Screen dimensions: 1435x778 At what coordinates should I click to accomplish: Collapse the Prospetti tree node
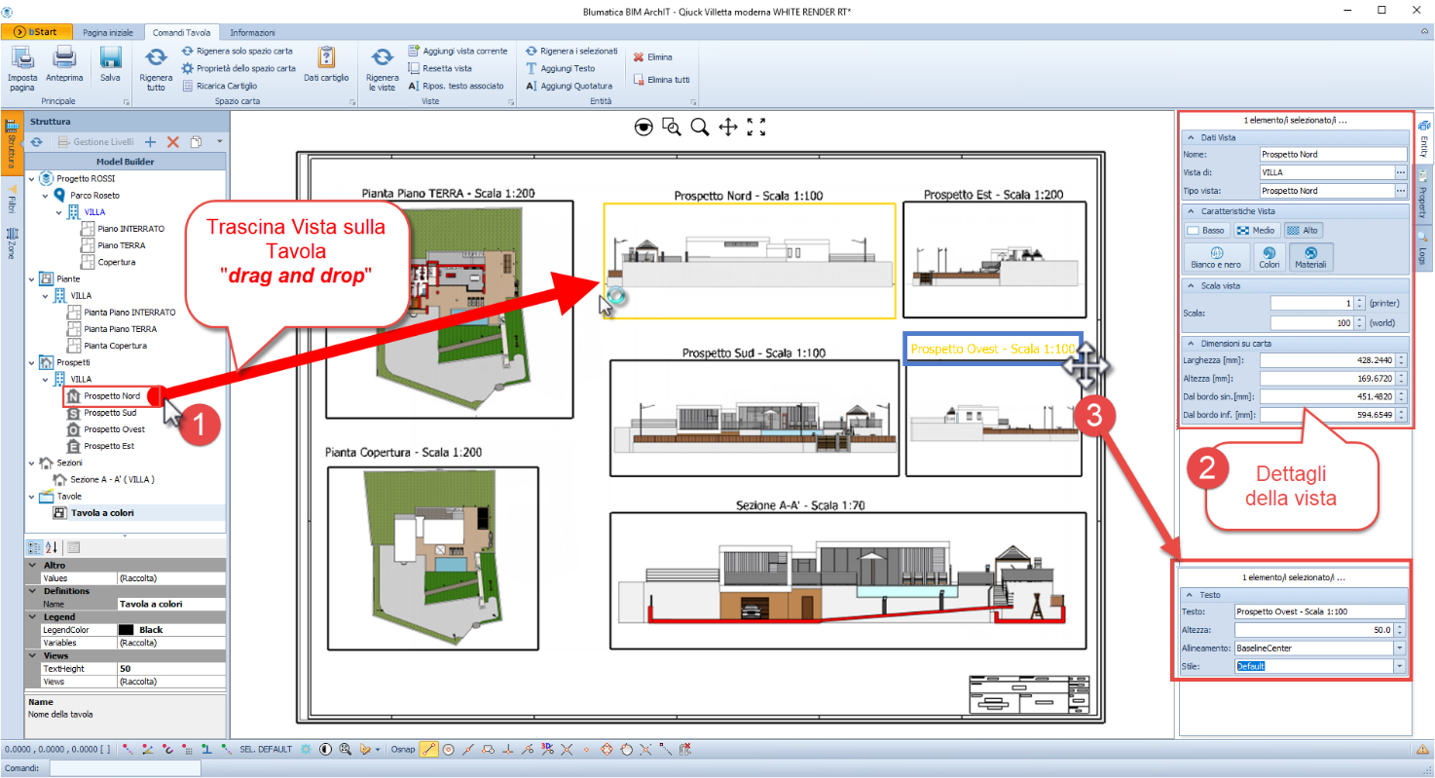pyautogui.click(x=33, y=362)
